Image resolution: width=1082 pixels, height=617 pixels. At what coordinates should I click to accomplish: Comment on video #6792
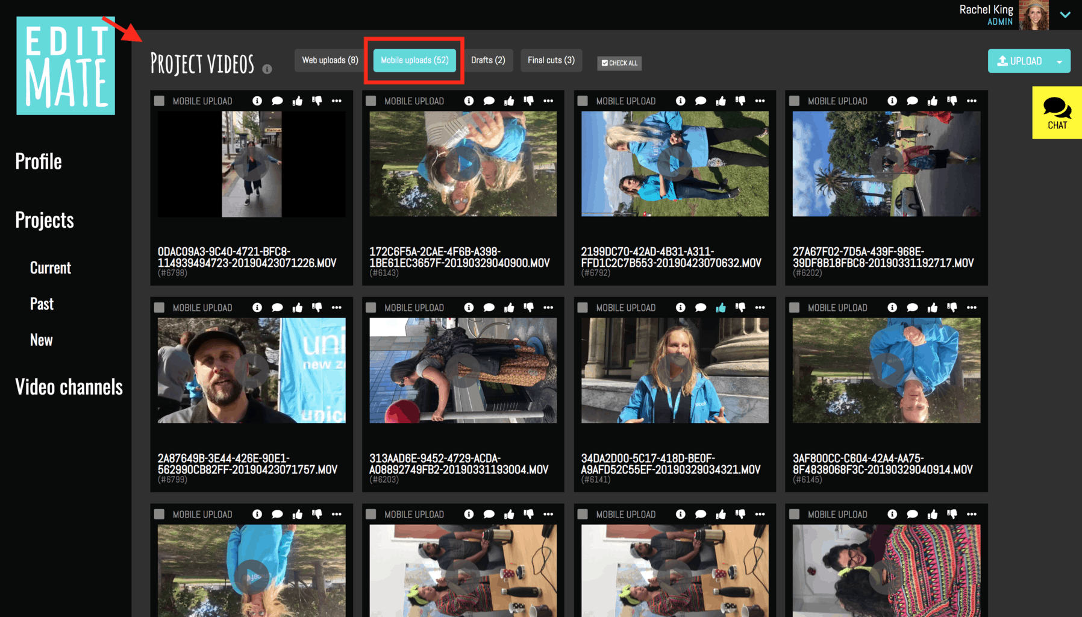[701, 101]
